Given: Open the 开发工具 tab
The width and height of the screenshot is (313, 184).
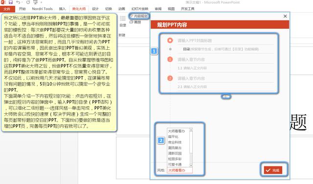Looking at the screenshot, I should tap(187, 9).
